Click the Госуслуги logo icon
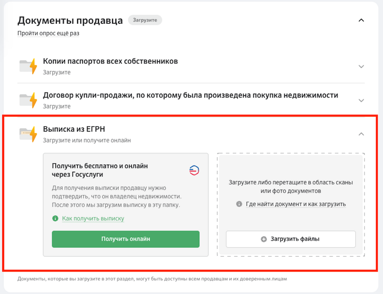Image resolution: width=383 pixels, height=294 pixels. [194, 170]
